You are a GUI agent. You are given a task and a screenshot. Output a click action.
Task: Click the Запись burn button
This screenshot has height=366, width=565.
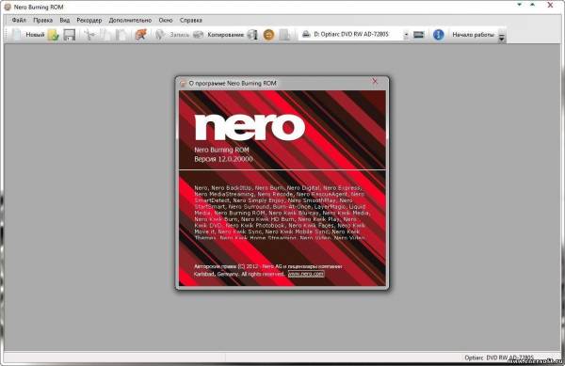tap(172, 35)
